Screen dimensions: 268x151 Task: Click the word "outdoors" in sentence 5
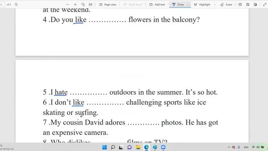[123, 92]
